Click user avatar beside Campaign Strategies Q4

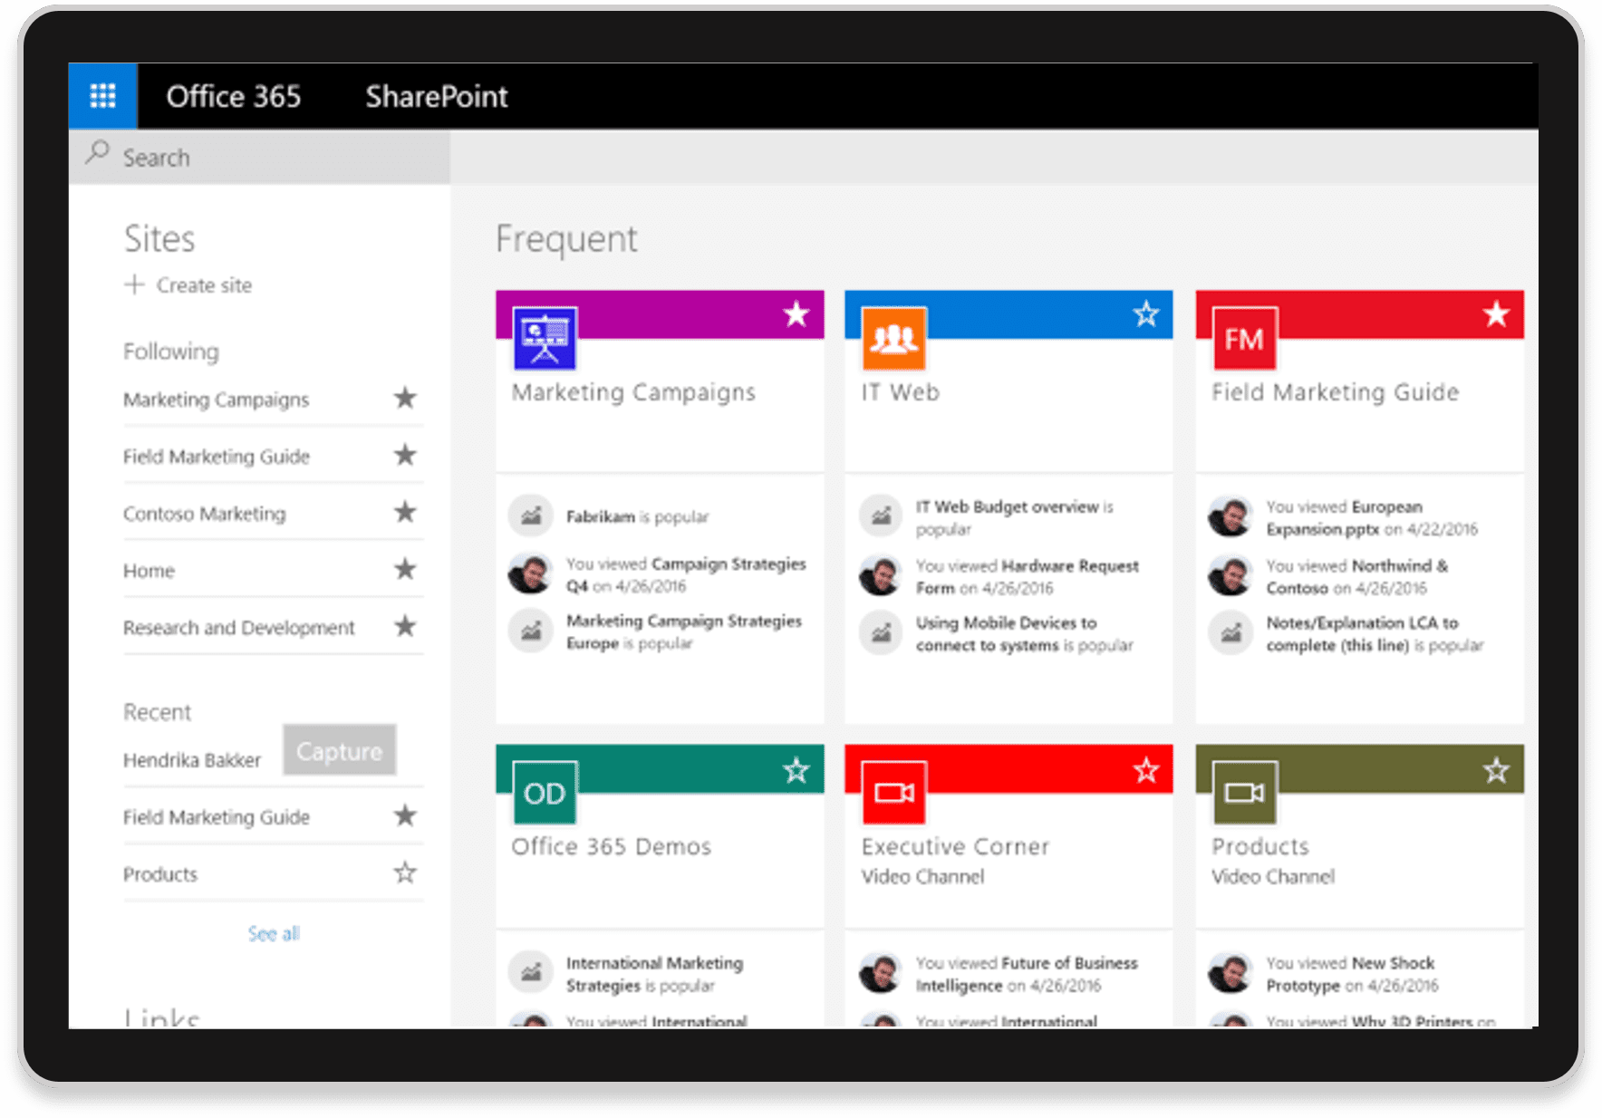click(531, 573)
